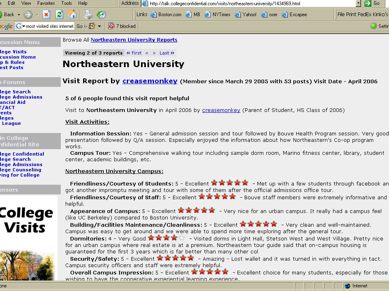Open the View menu
389x291 pixels.
coord(26,3)
